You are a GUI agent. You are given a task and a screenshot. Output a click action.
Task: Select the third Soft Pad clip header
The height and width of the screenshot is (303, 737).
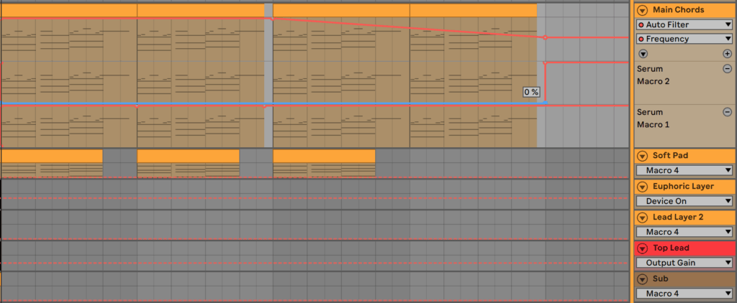point(324,157)
